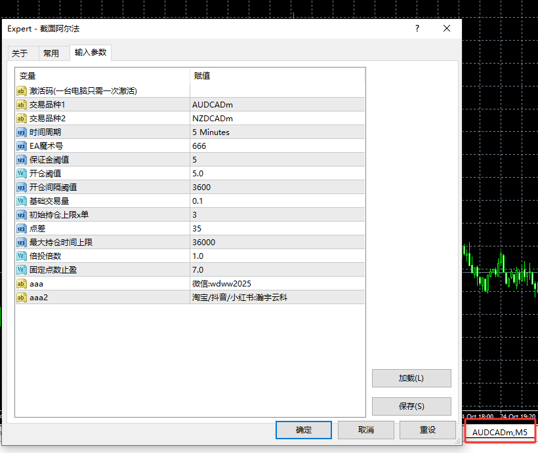Image resolution: width=538 pixels, height=453 pixels.
Task: Click the double-type icon beside 倍投倍数
Action: click(x=21, y=256)
